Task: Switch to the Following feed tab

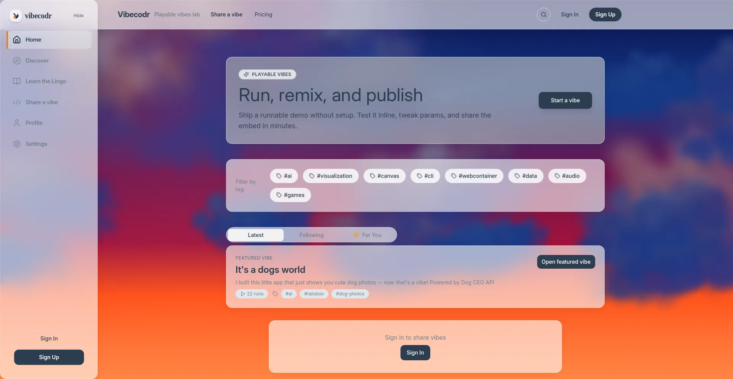Action: coord(311,235)
